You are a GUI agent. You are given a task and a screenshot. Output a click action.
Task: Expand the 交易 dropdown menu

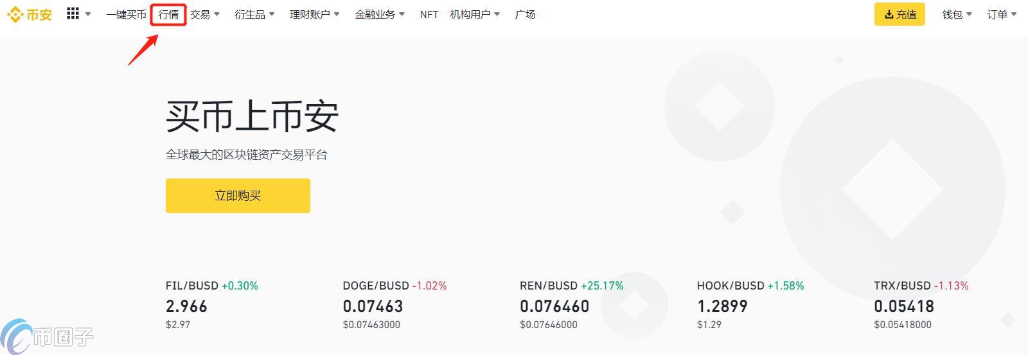205,14
